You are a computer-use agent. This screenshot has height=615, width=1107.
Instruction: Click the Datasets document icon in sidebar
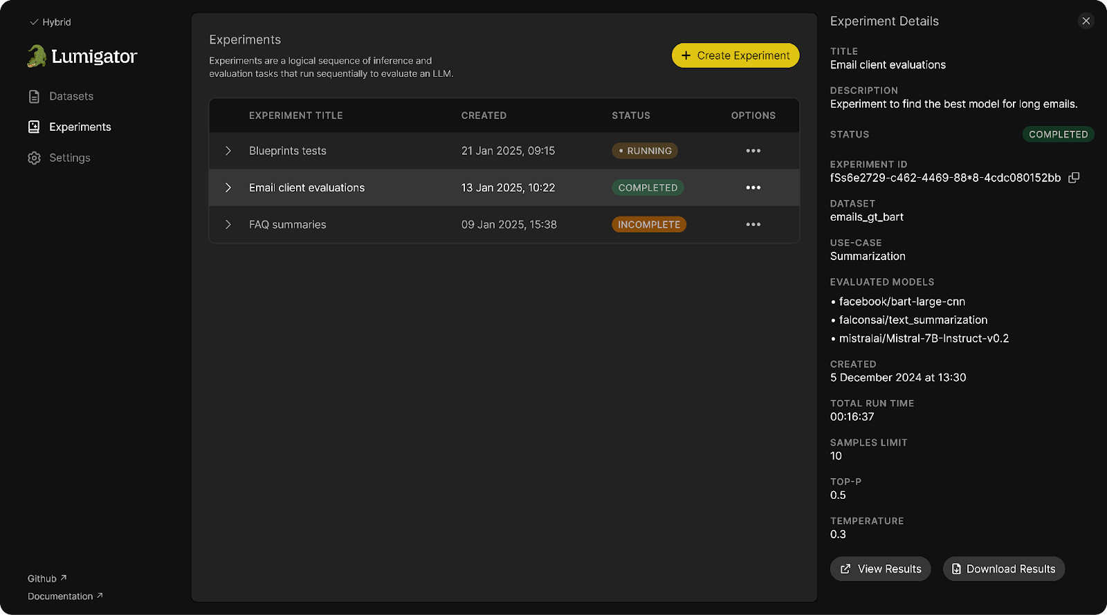pos(34,96)
